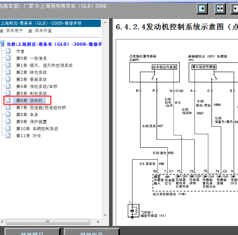Open chapter 第1章 暖风、通风和空调系统

(44, 65)
